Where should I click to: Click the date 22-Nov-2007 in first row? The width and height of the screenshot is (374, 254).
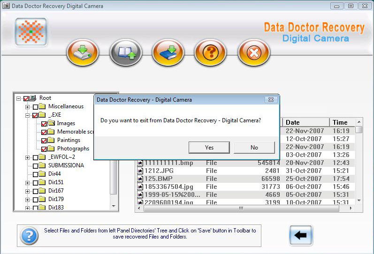(305, 131)
